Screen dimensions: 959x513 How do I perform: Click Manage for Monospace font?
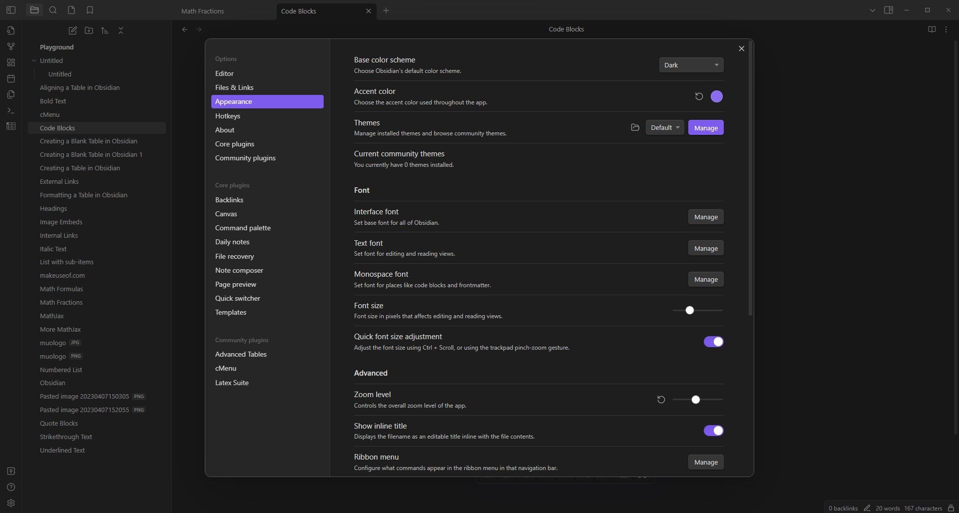705,279
